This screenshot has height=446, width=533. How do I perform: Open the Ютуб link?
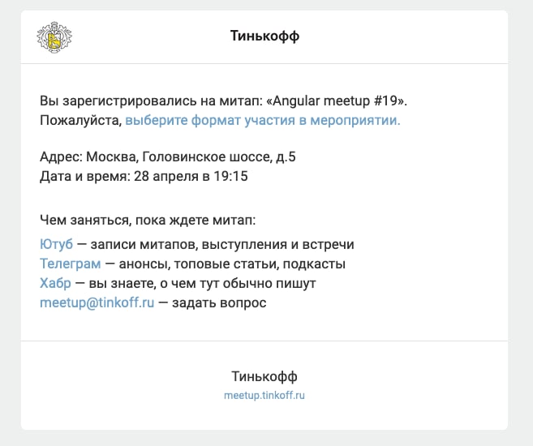click(56, 244)
